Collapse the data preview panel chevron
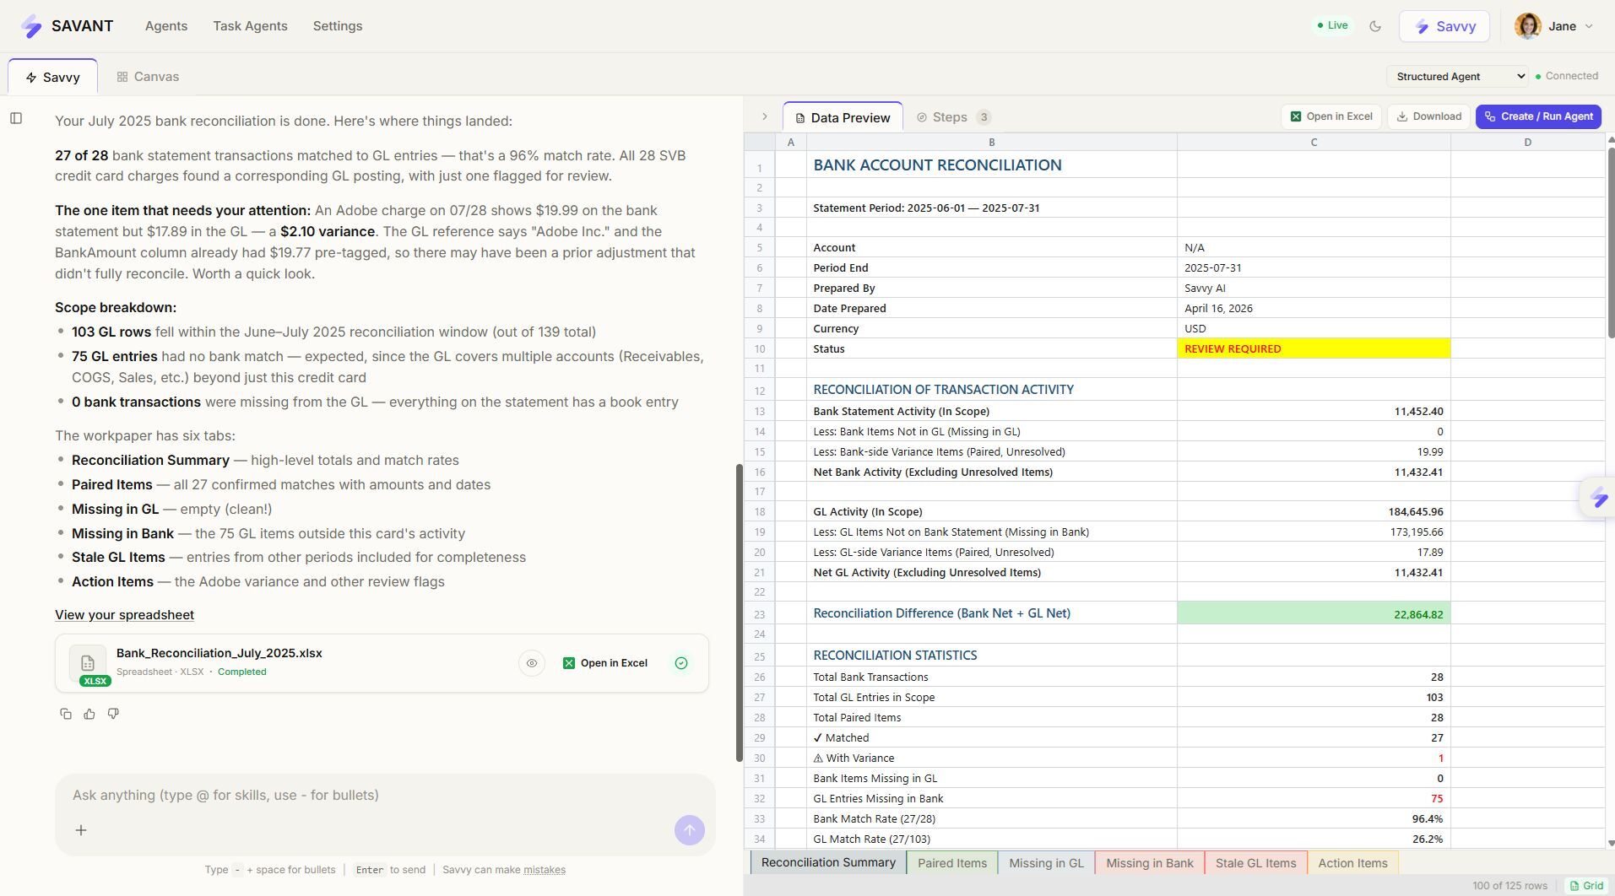 tap(765, 116)
